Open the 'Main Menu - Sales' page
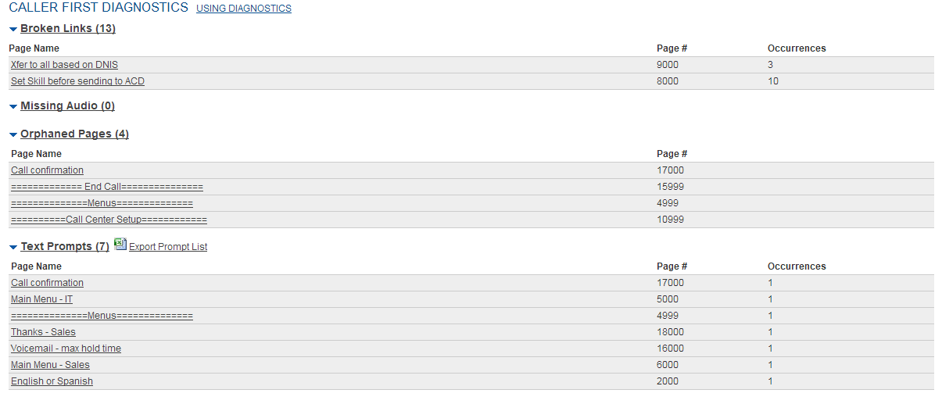This screenshot has width=942, height=404. coord(50,365)
